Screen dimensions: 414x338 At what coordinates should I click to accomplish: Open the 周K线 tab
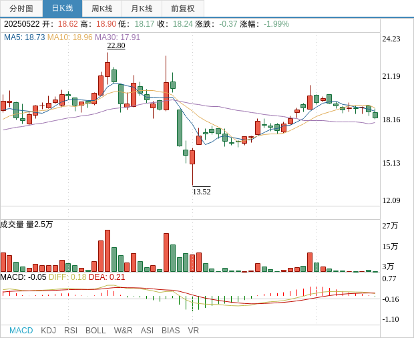click(102, 9)
